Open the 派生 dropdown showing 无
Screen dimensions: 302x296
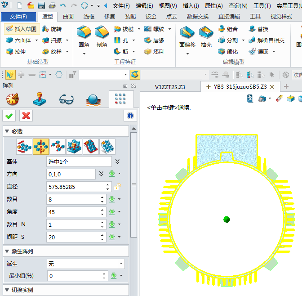coord(85,264)
